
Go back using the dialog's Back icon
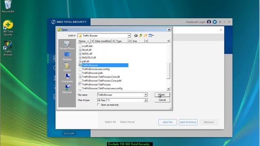(x=136, y=35)
